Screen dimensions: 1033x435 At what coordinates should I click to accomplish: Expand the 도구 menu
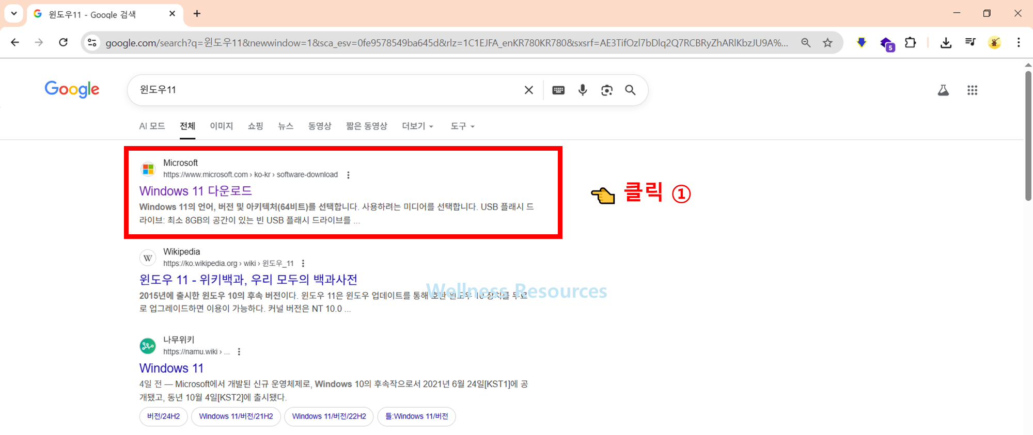[x=462, y=126]
